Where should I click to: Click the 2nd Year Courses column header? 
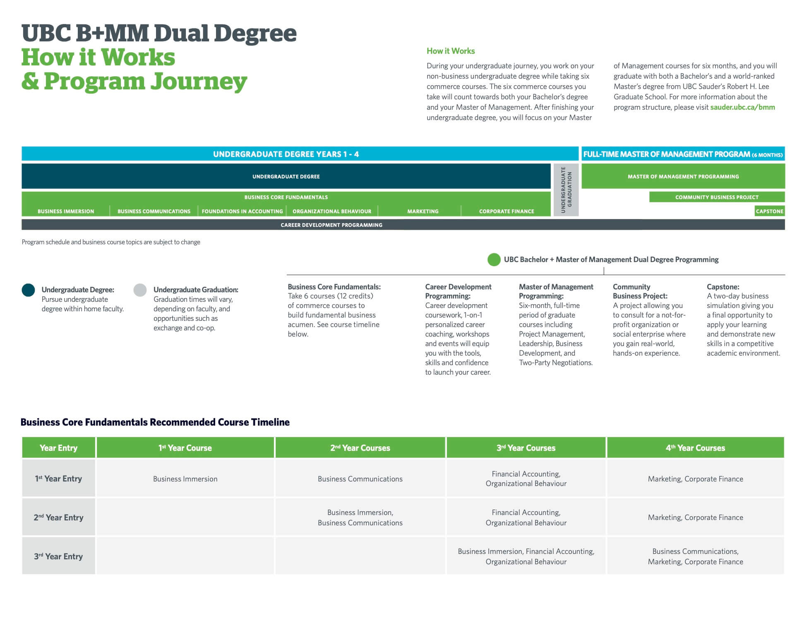(360, 448)
